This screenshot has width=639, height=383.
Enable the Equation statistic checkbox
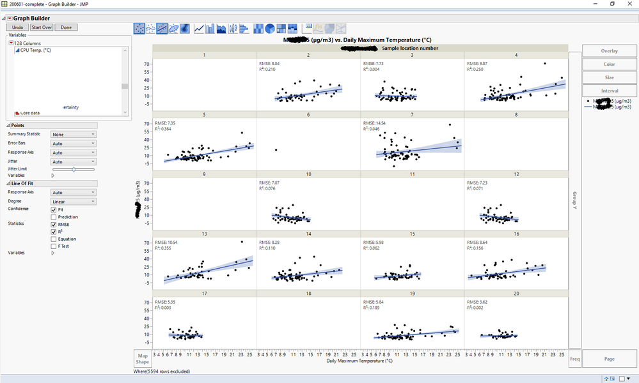click(54, 239)
